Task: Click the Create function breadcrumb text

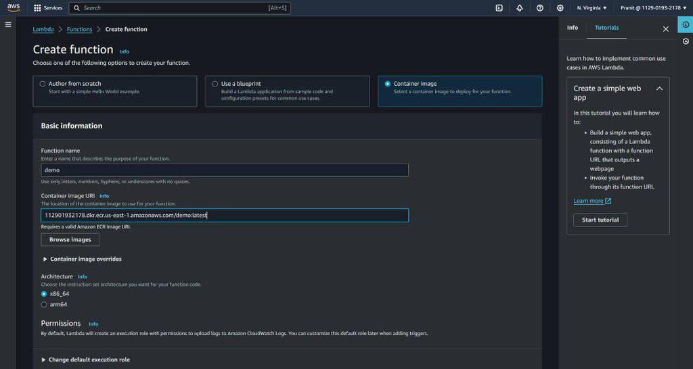Action: tap(126, 29)
